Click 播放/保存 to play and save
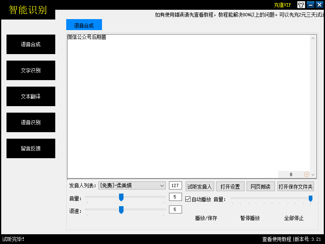The image size is (325, 244). pyautogui.click(x=206, y=218)
